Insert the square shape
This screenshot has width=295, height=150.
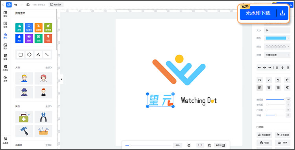tap(21, 55)
